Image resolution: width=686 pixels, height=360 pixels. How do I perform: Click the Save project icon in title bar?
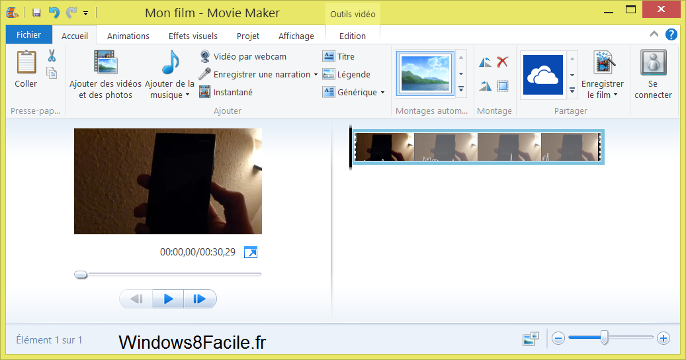(x=37, y=13)
